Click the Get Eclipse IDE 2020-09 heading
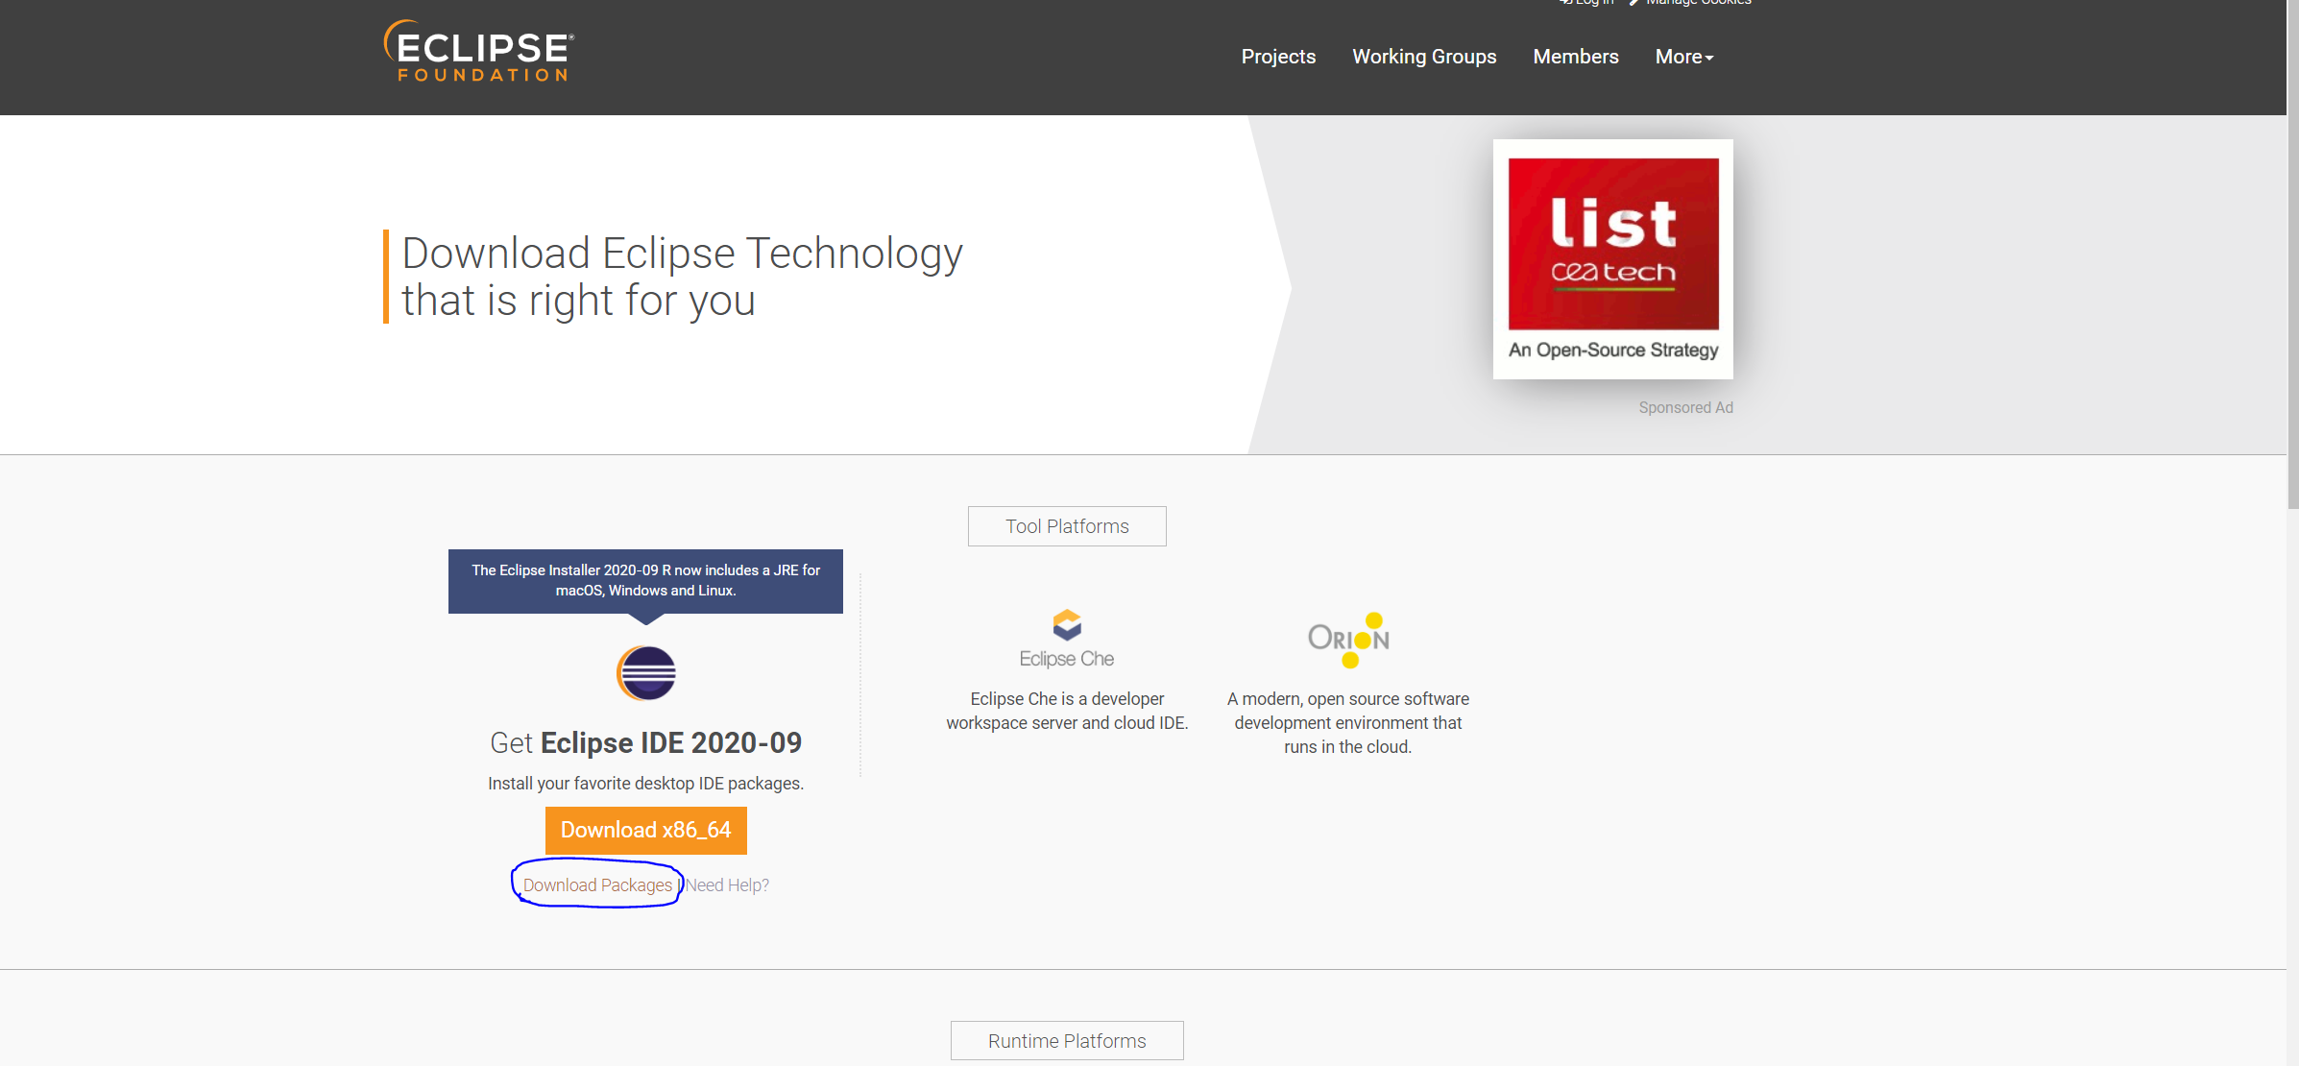 pos(646,742)
